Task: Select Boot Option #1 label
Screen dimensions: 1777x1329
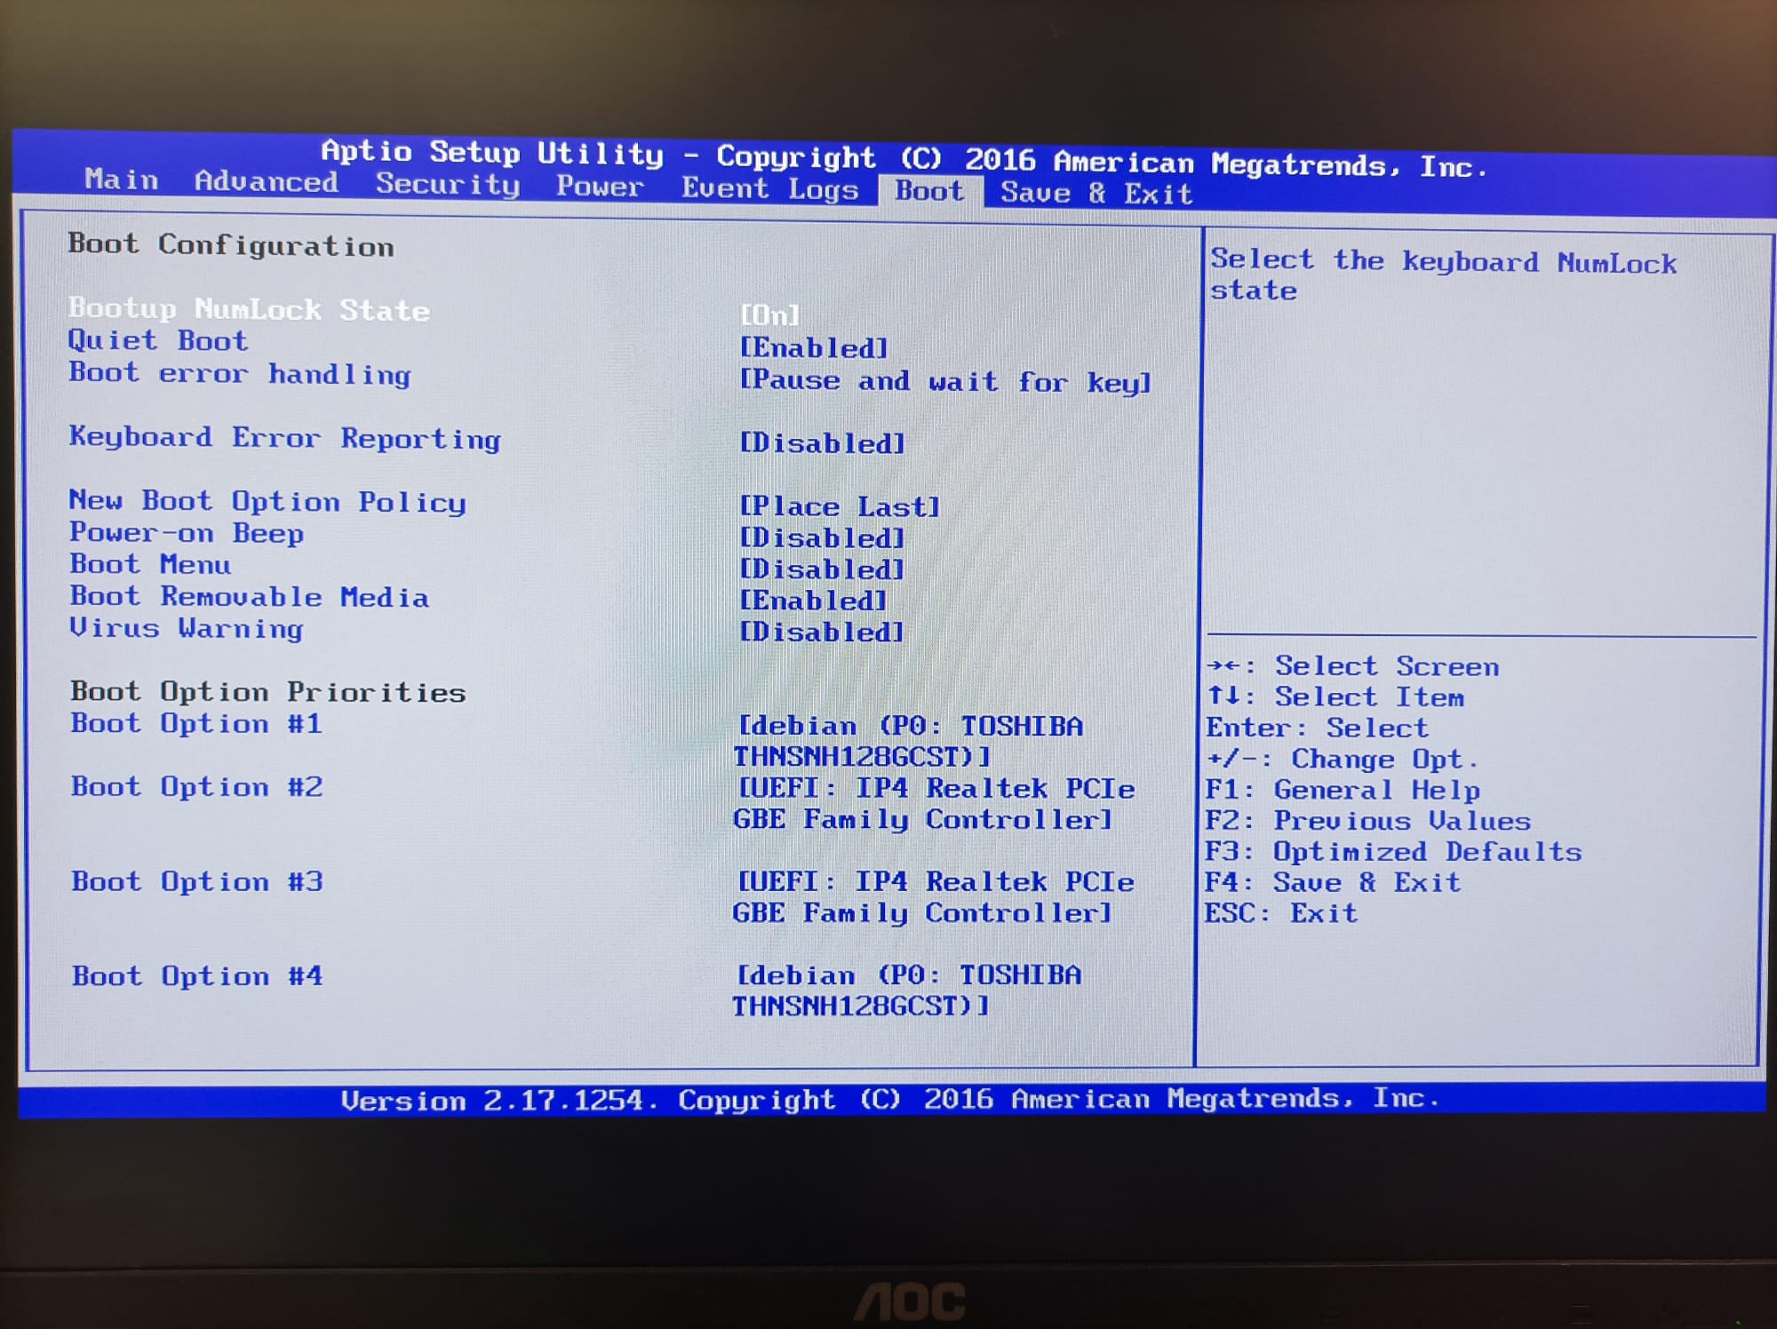Action: coord(196,723)
